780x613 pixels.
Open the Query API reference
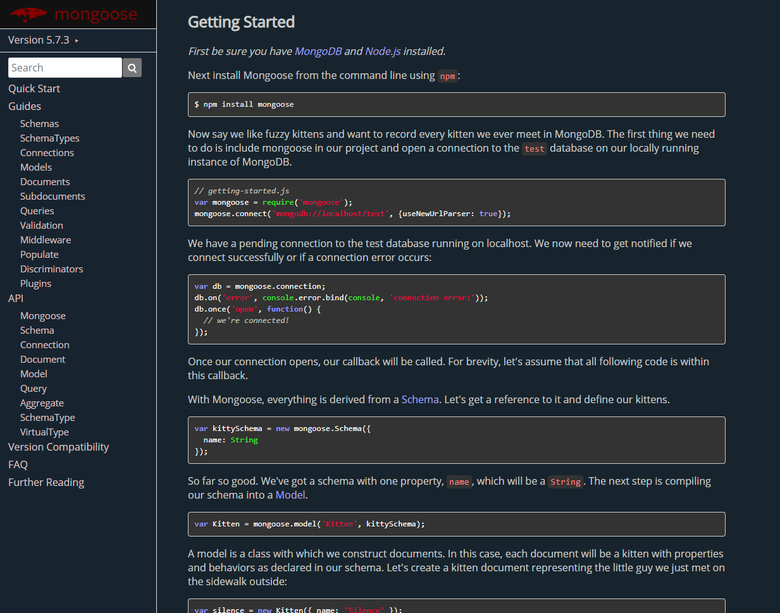click(x=34, y=389)
